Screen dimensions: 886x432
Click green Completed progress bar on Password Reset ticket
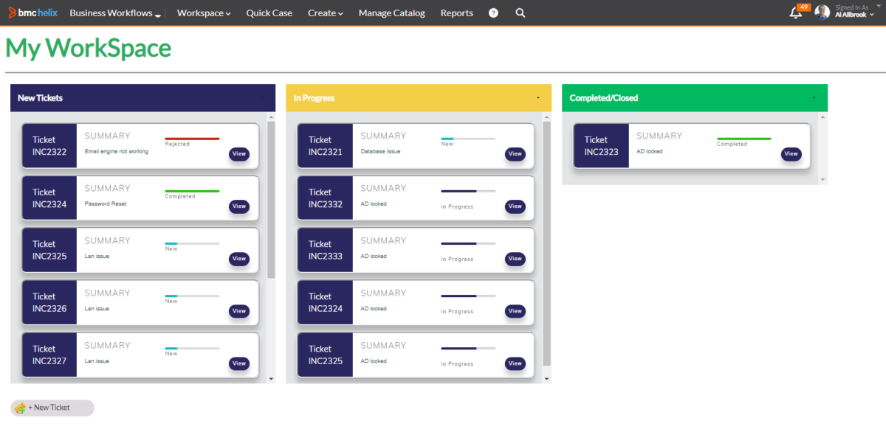pos(192,191)
